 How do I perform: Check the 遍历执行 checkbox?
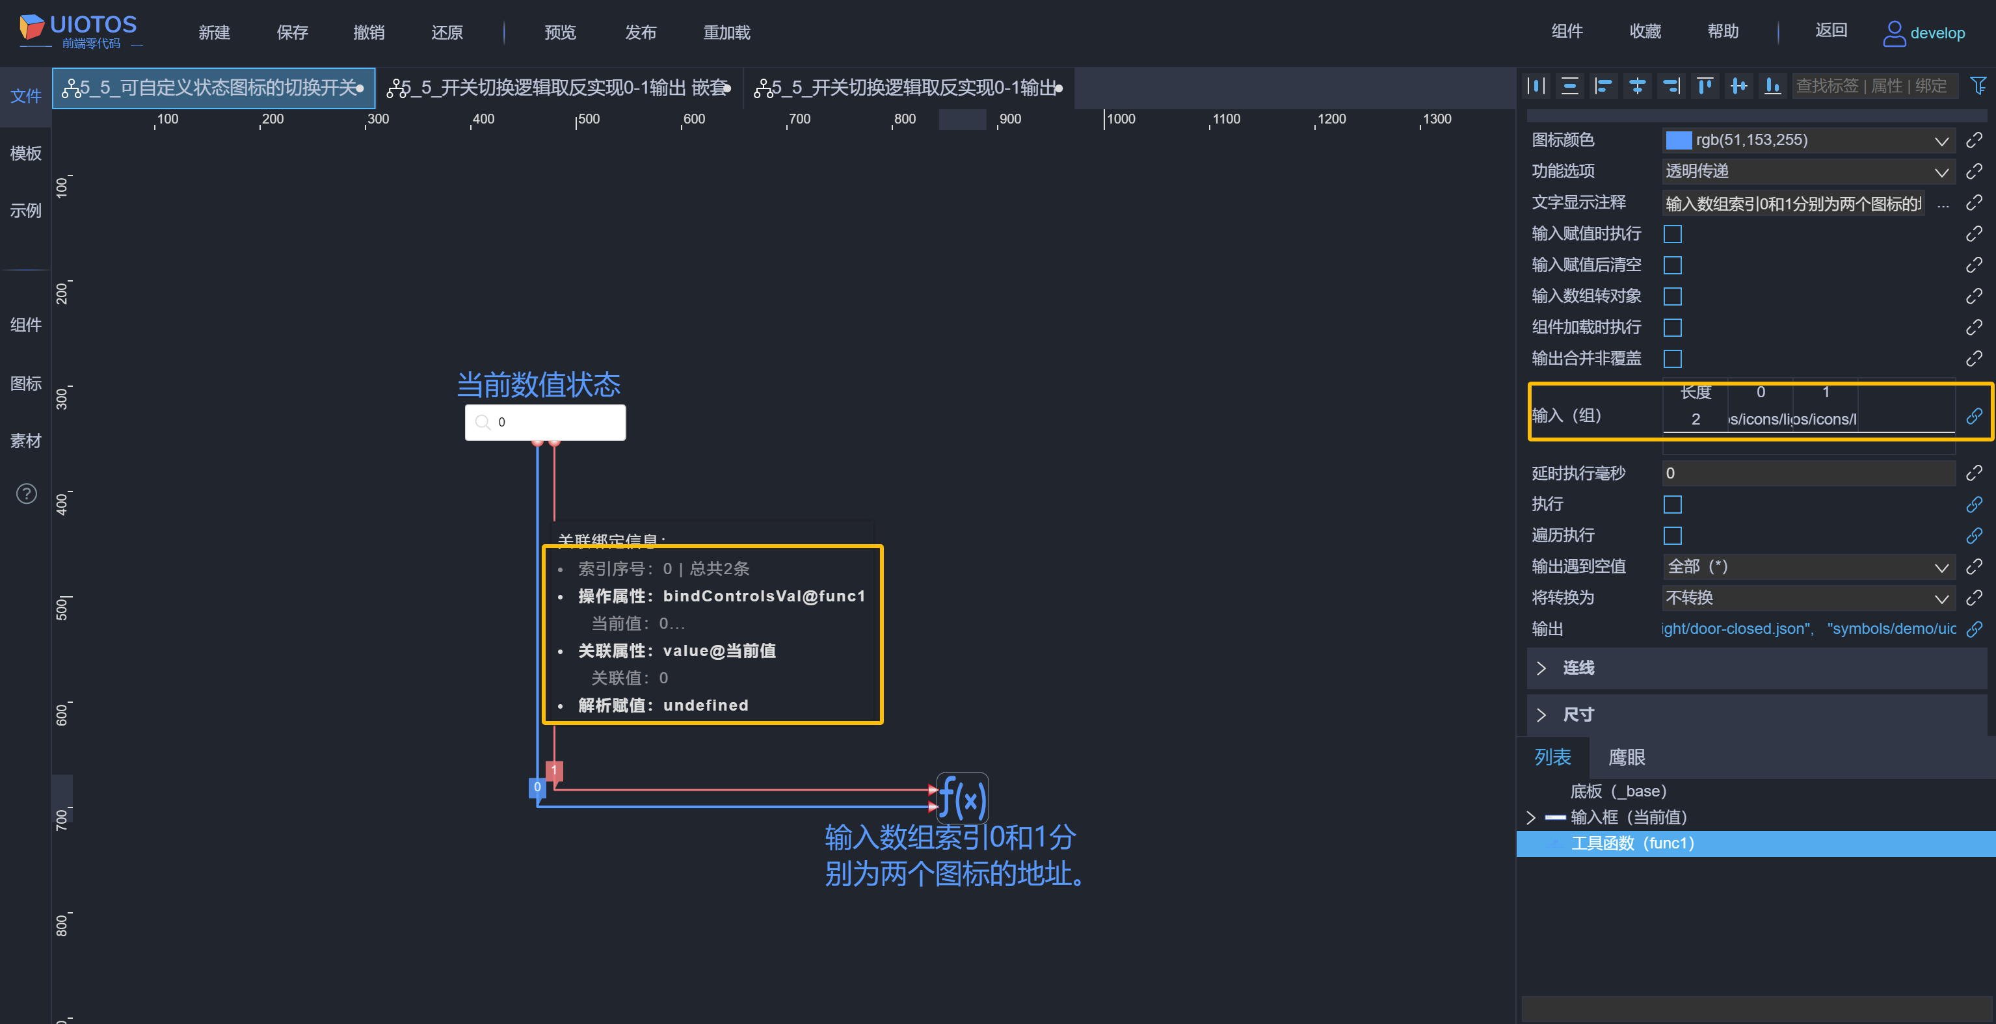(x=1673, y=536)
